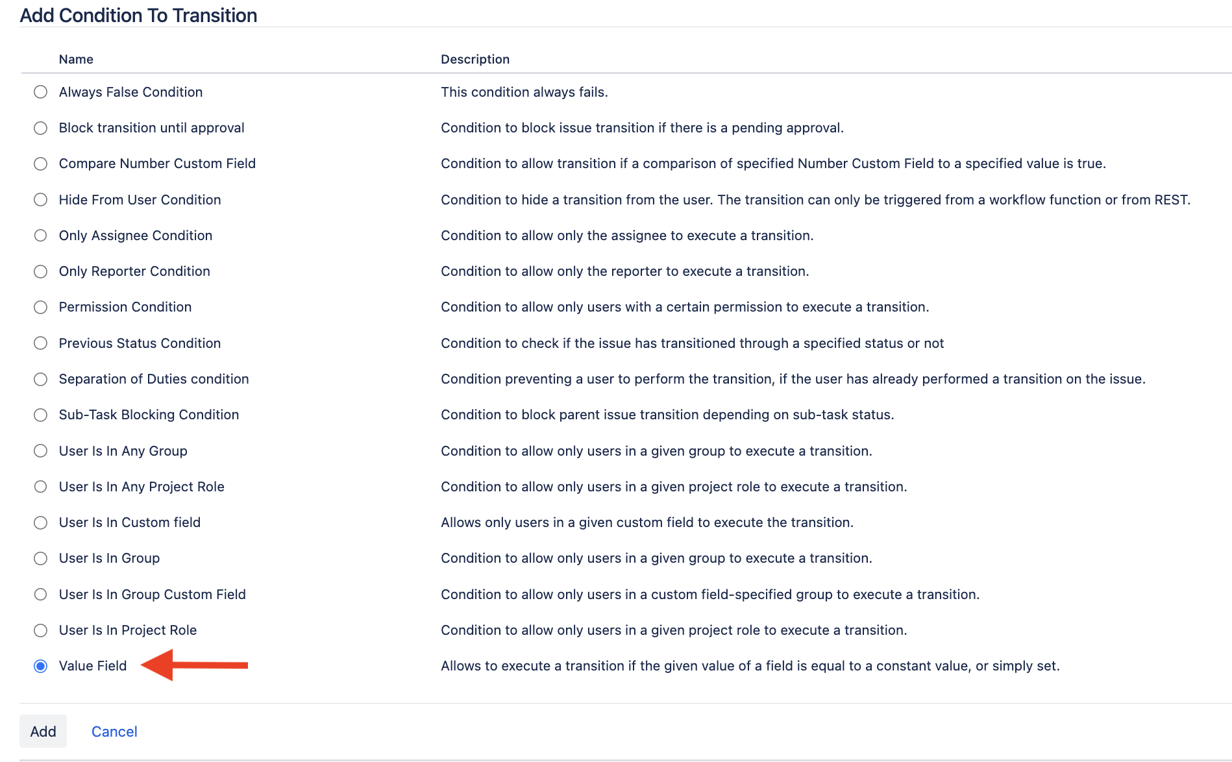This screenshot has width=1232, height=762.
Task: Click the custom field-specified group description
Action: tap(710, 595)
